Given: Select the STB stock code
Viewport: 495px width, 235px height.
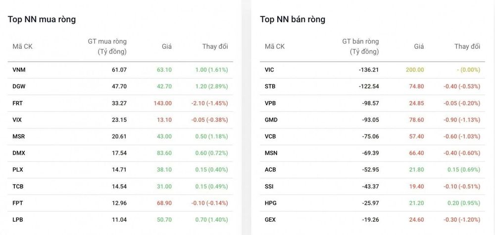Looking at the screenshot, I should pos(270,86).
